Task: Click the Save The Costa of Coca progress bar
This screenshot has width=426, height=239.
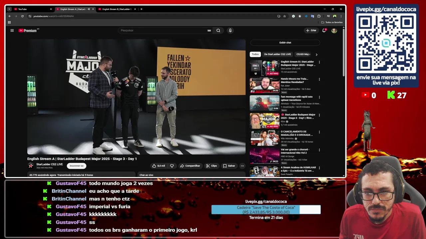Action: (x=266, y=209)
